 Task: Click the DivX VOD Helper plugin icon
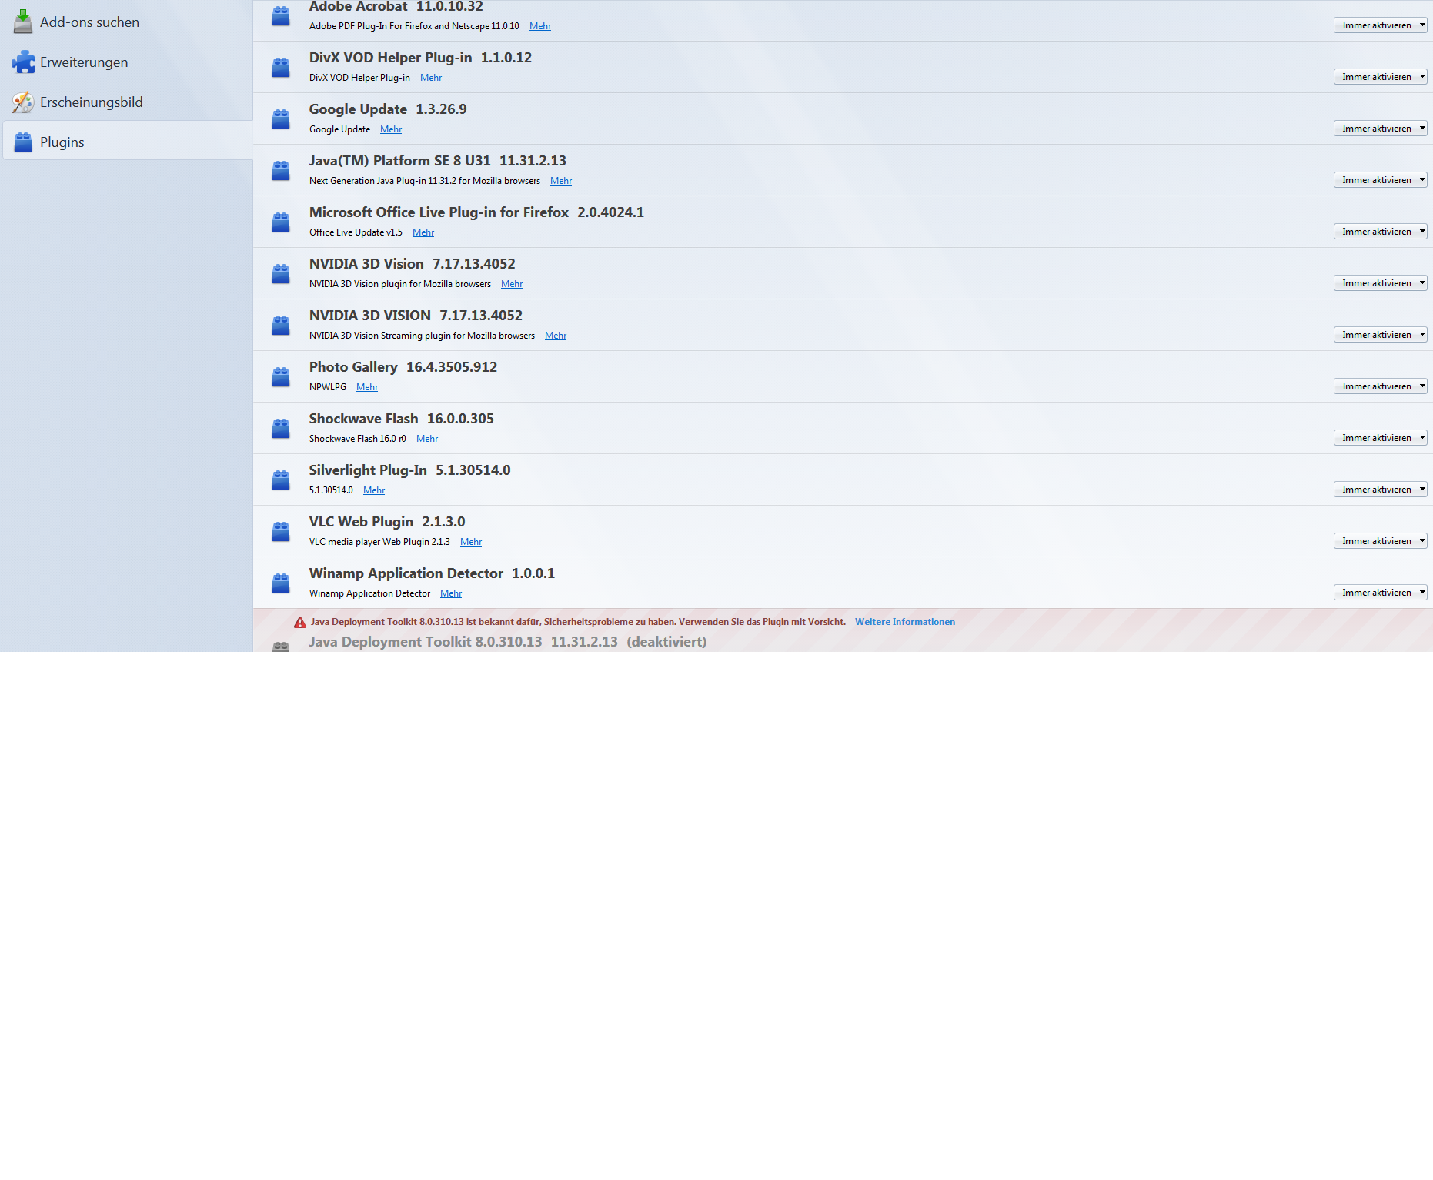point(281,68)
